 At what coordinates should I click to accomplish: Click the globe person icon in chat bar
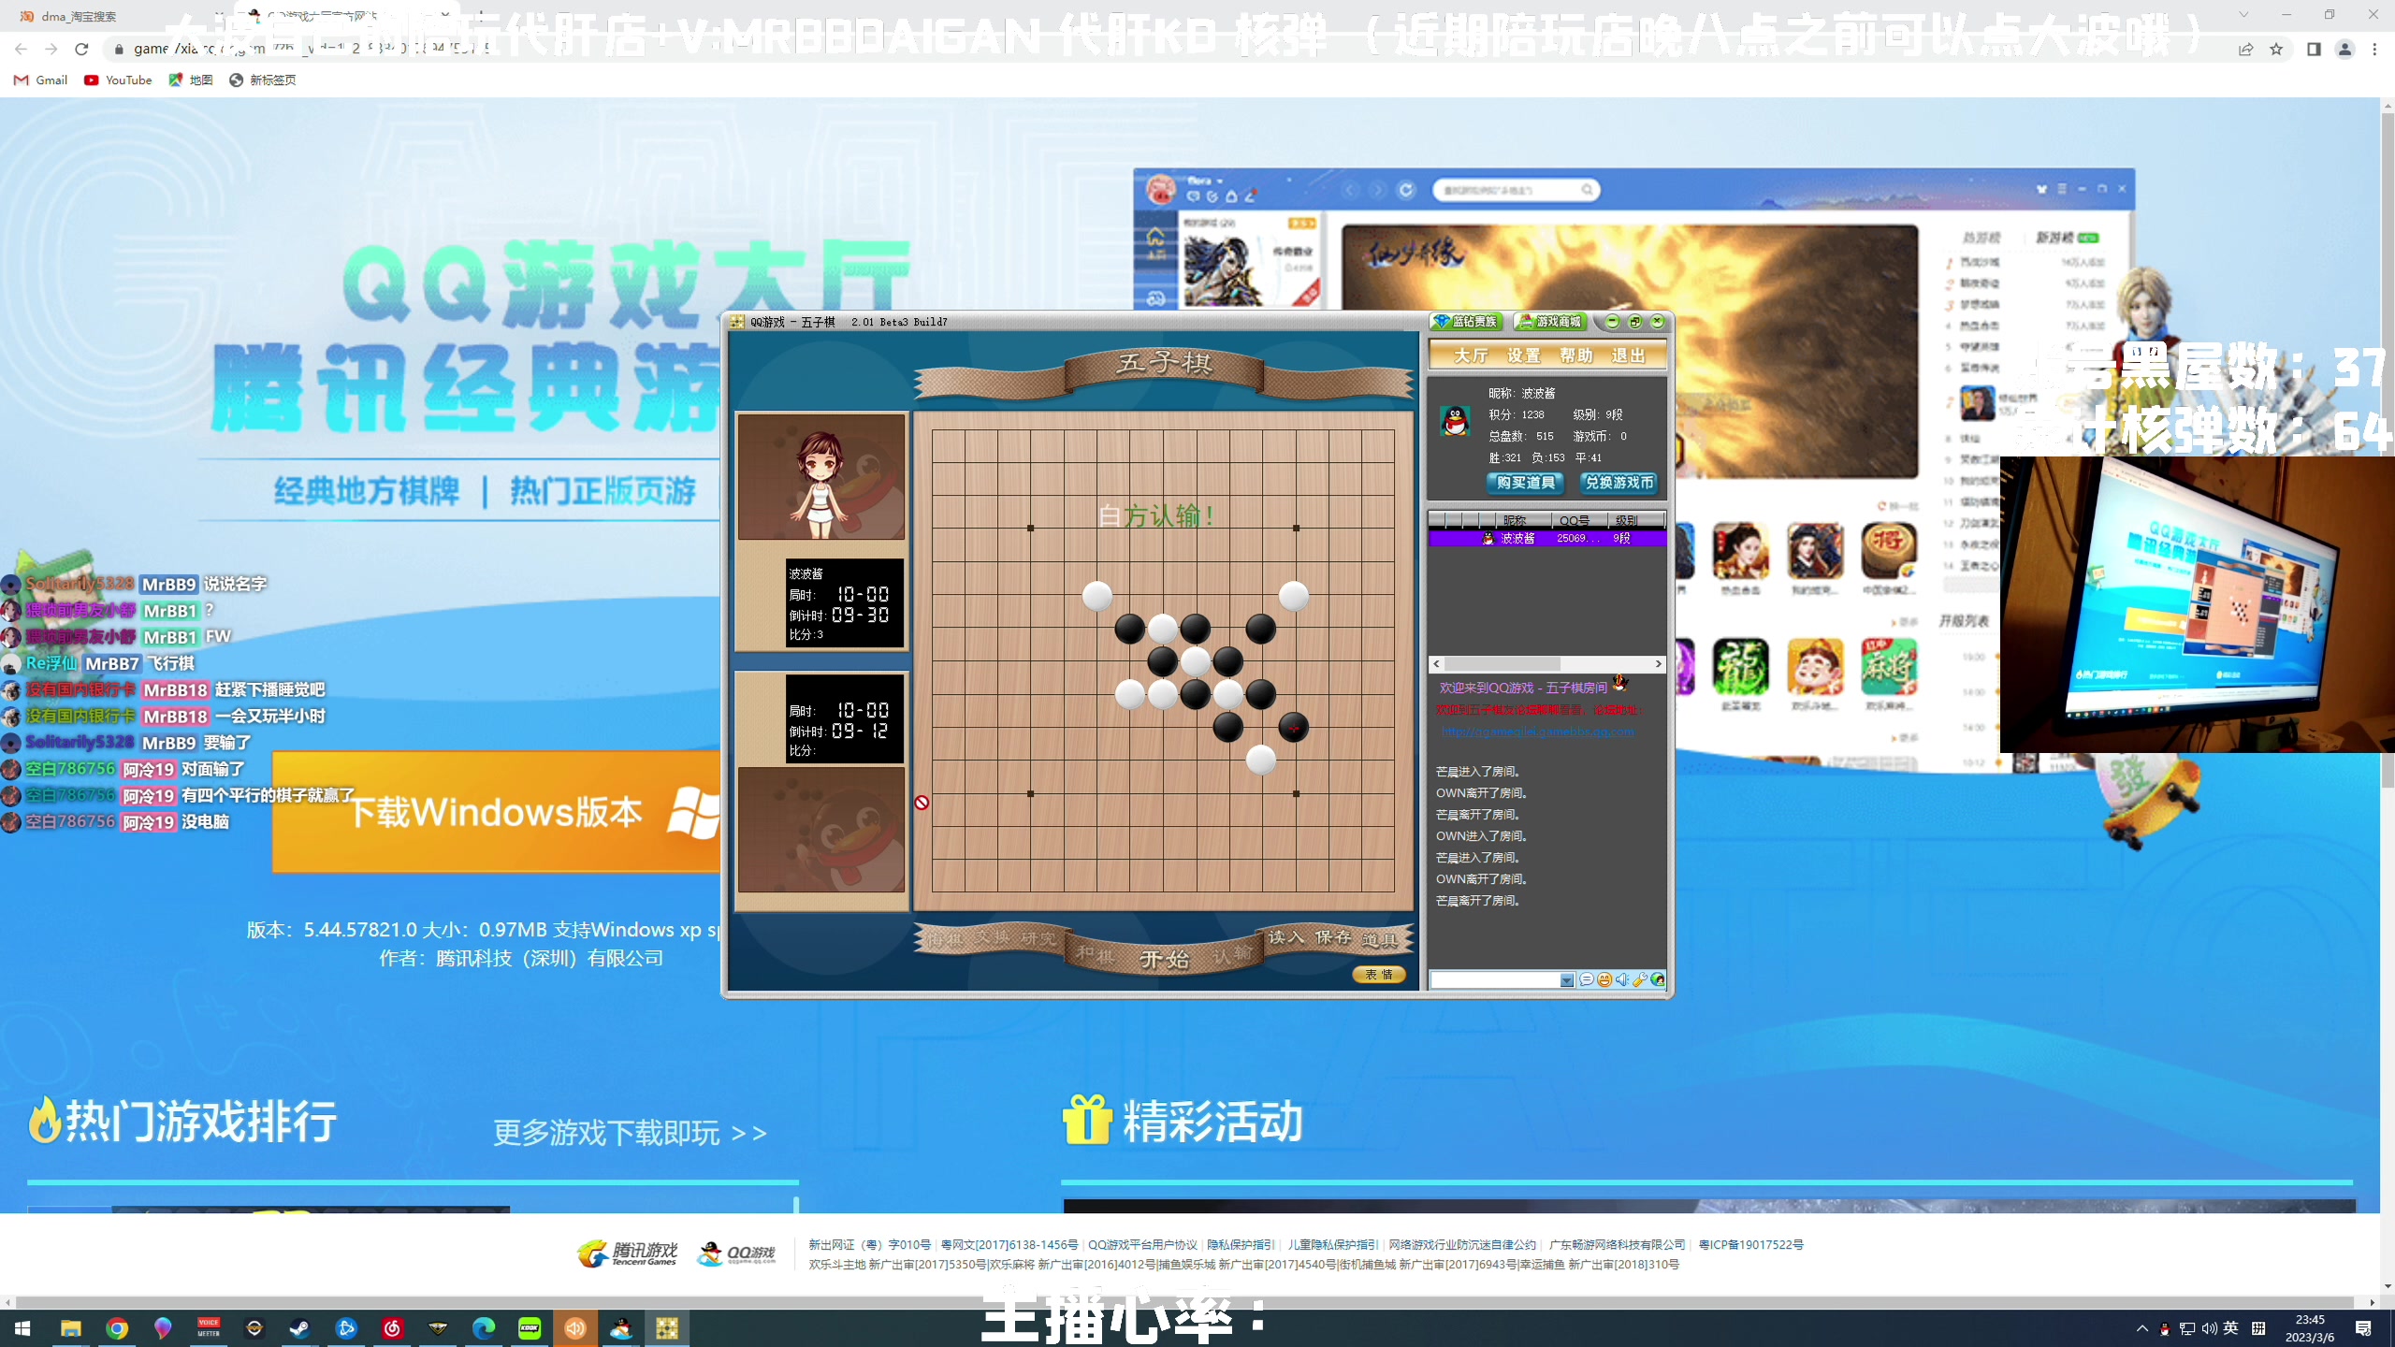point(1658,980)
